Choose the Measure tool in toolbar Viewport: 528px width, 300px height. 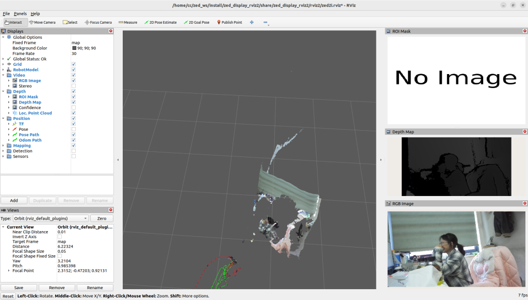(x=128, y=23)
